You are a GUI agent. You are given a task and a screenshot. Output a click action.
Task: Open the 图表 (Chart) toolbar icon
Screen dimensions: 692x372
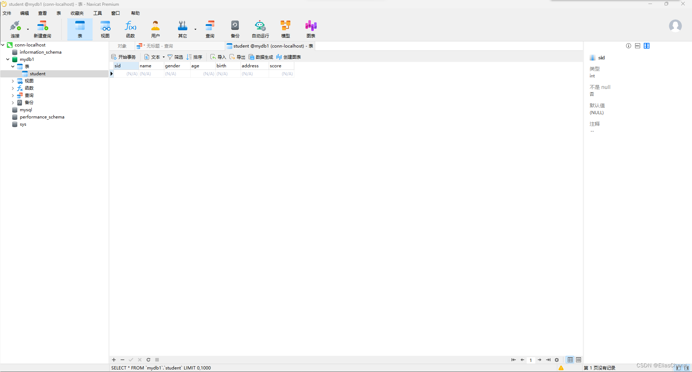tap(311, 29)
